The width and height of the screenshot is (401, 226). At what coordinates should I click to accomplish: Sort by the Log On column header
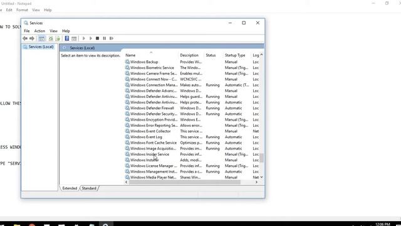[x=256, y=55]
